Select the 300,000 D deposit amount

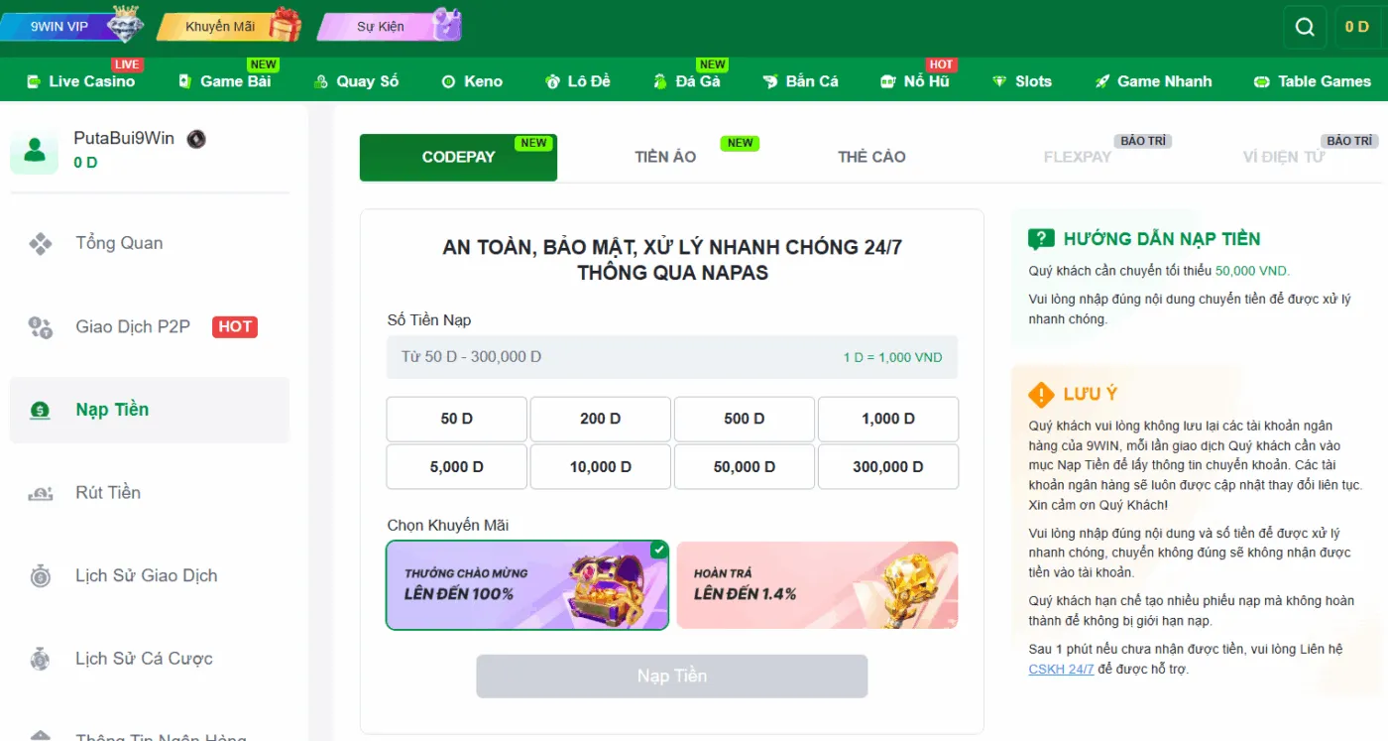coord(887,466)
